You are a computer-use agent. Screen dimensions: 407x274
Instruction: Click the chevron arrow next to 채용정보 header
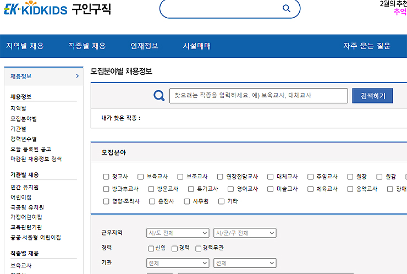[78, 76]
